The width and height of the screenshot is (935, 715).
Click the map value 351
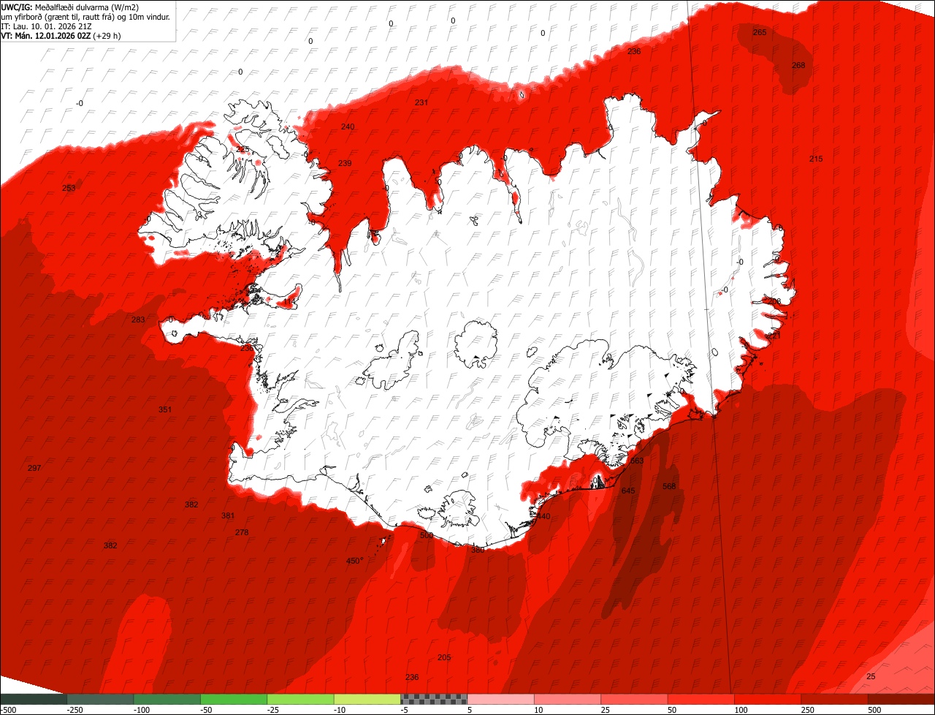pos(165,409)
